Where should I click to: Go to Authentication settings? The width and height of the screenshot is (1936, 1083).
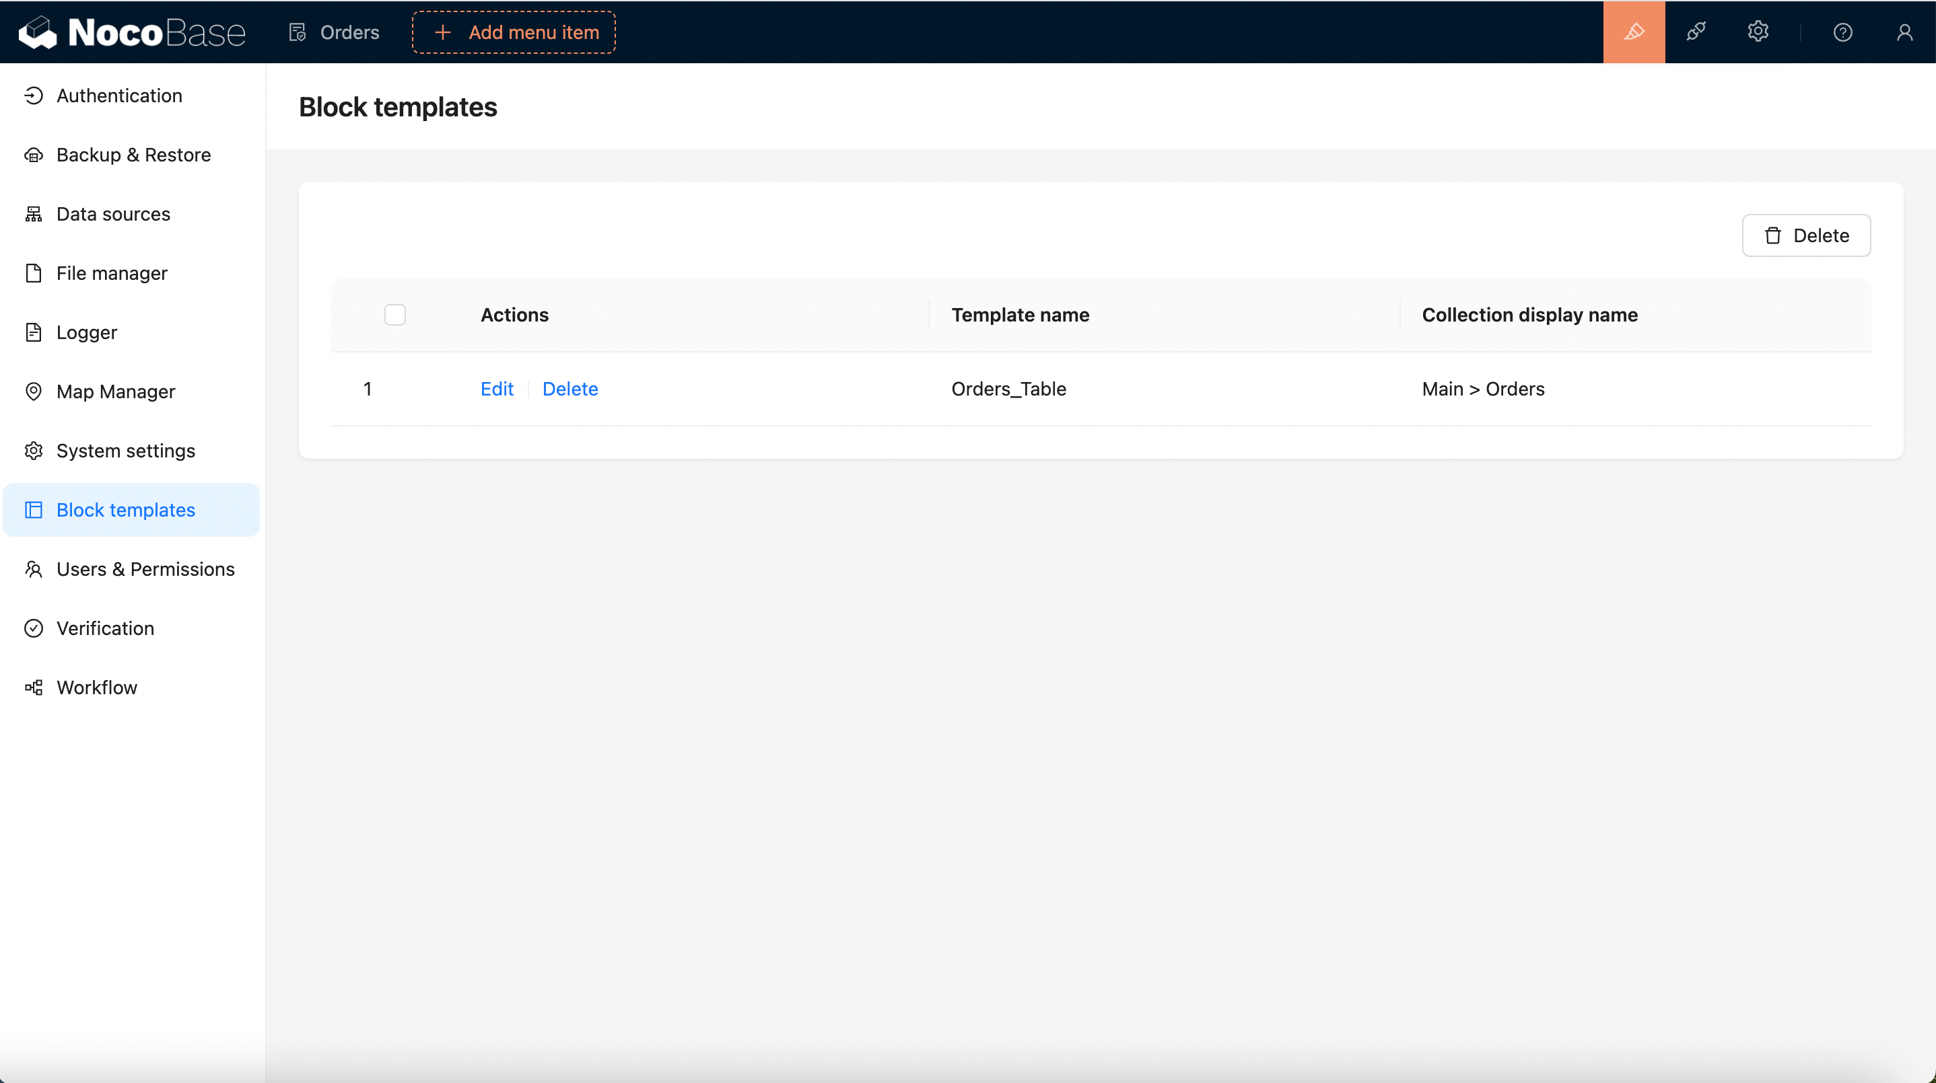(118, 96)
